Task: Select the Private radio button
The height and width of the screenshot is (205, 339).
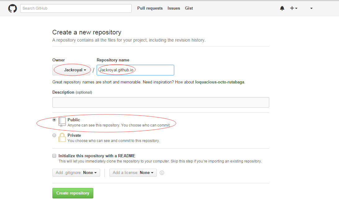Action: pos(54,135)
